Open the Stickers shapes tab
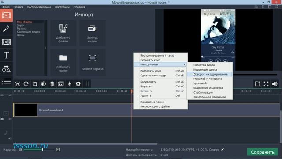Viewport: 282px width, 159px height. pyautogui.click(x=6, y=68)
